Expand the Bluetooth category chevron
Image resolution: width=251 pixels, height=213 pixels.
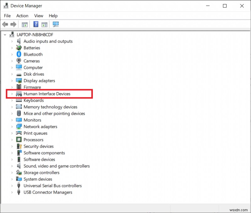tap(12, 54)
